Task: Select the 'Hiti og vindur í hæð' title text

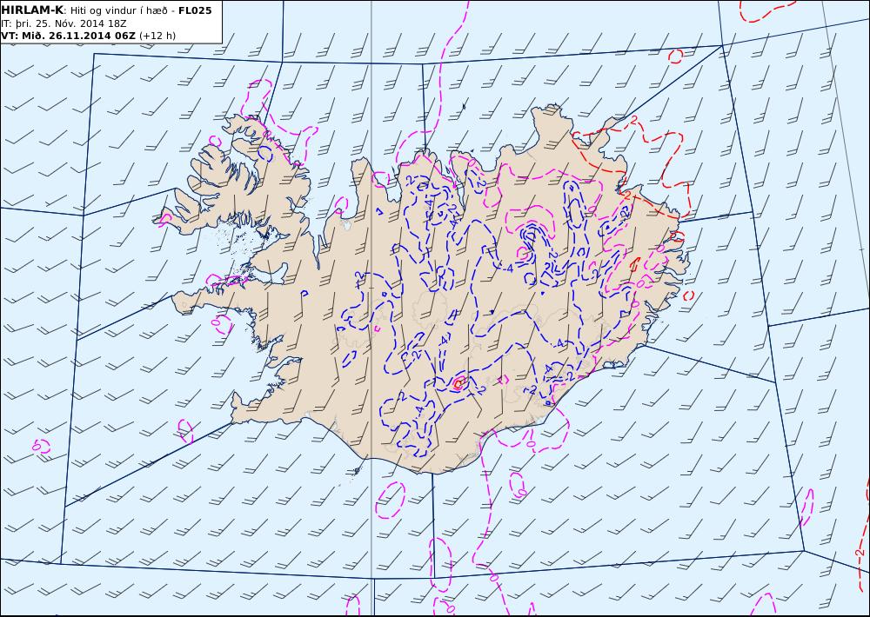Action: (x=118, y=11)
